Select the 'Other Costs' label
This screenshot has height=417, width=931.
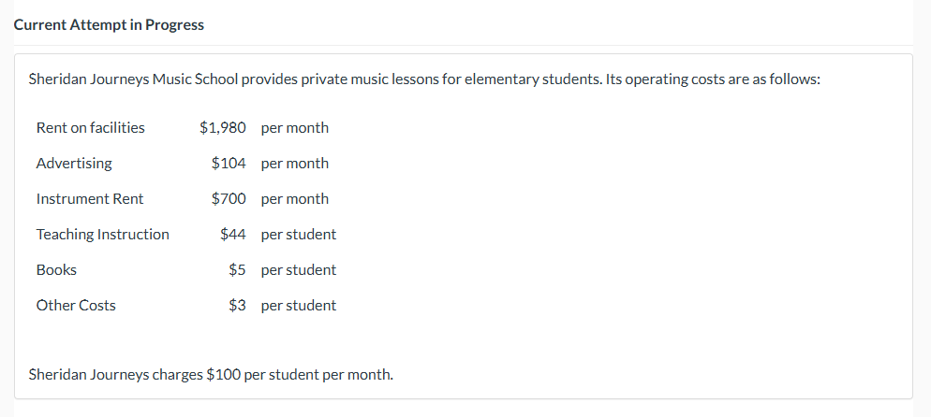(x=76, y=305)
